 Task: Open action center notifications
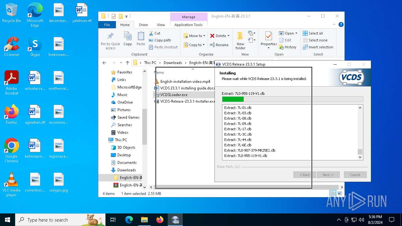(x=392, y=220)
